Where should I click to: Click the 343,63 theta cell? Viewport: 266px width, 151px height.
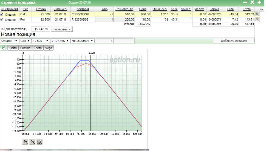click(x=247, y=14)
